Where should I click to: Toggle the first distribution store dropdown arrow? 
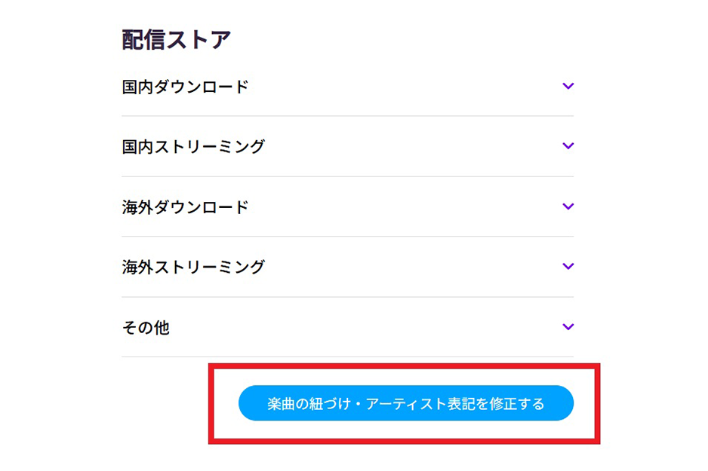click(x=568, y=86)
